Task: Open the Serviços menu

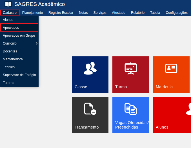Action: click(x=100, y=12)
